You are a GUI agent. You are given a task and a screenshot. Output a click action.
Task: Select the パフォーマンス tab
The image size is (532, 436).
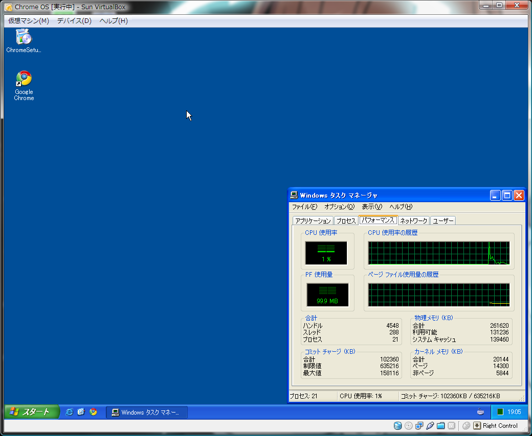pyautogui.click(x=378, y=220)
